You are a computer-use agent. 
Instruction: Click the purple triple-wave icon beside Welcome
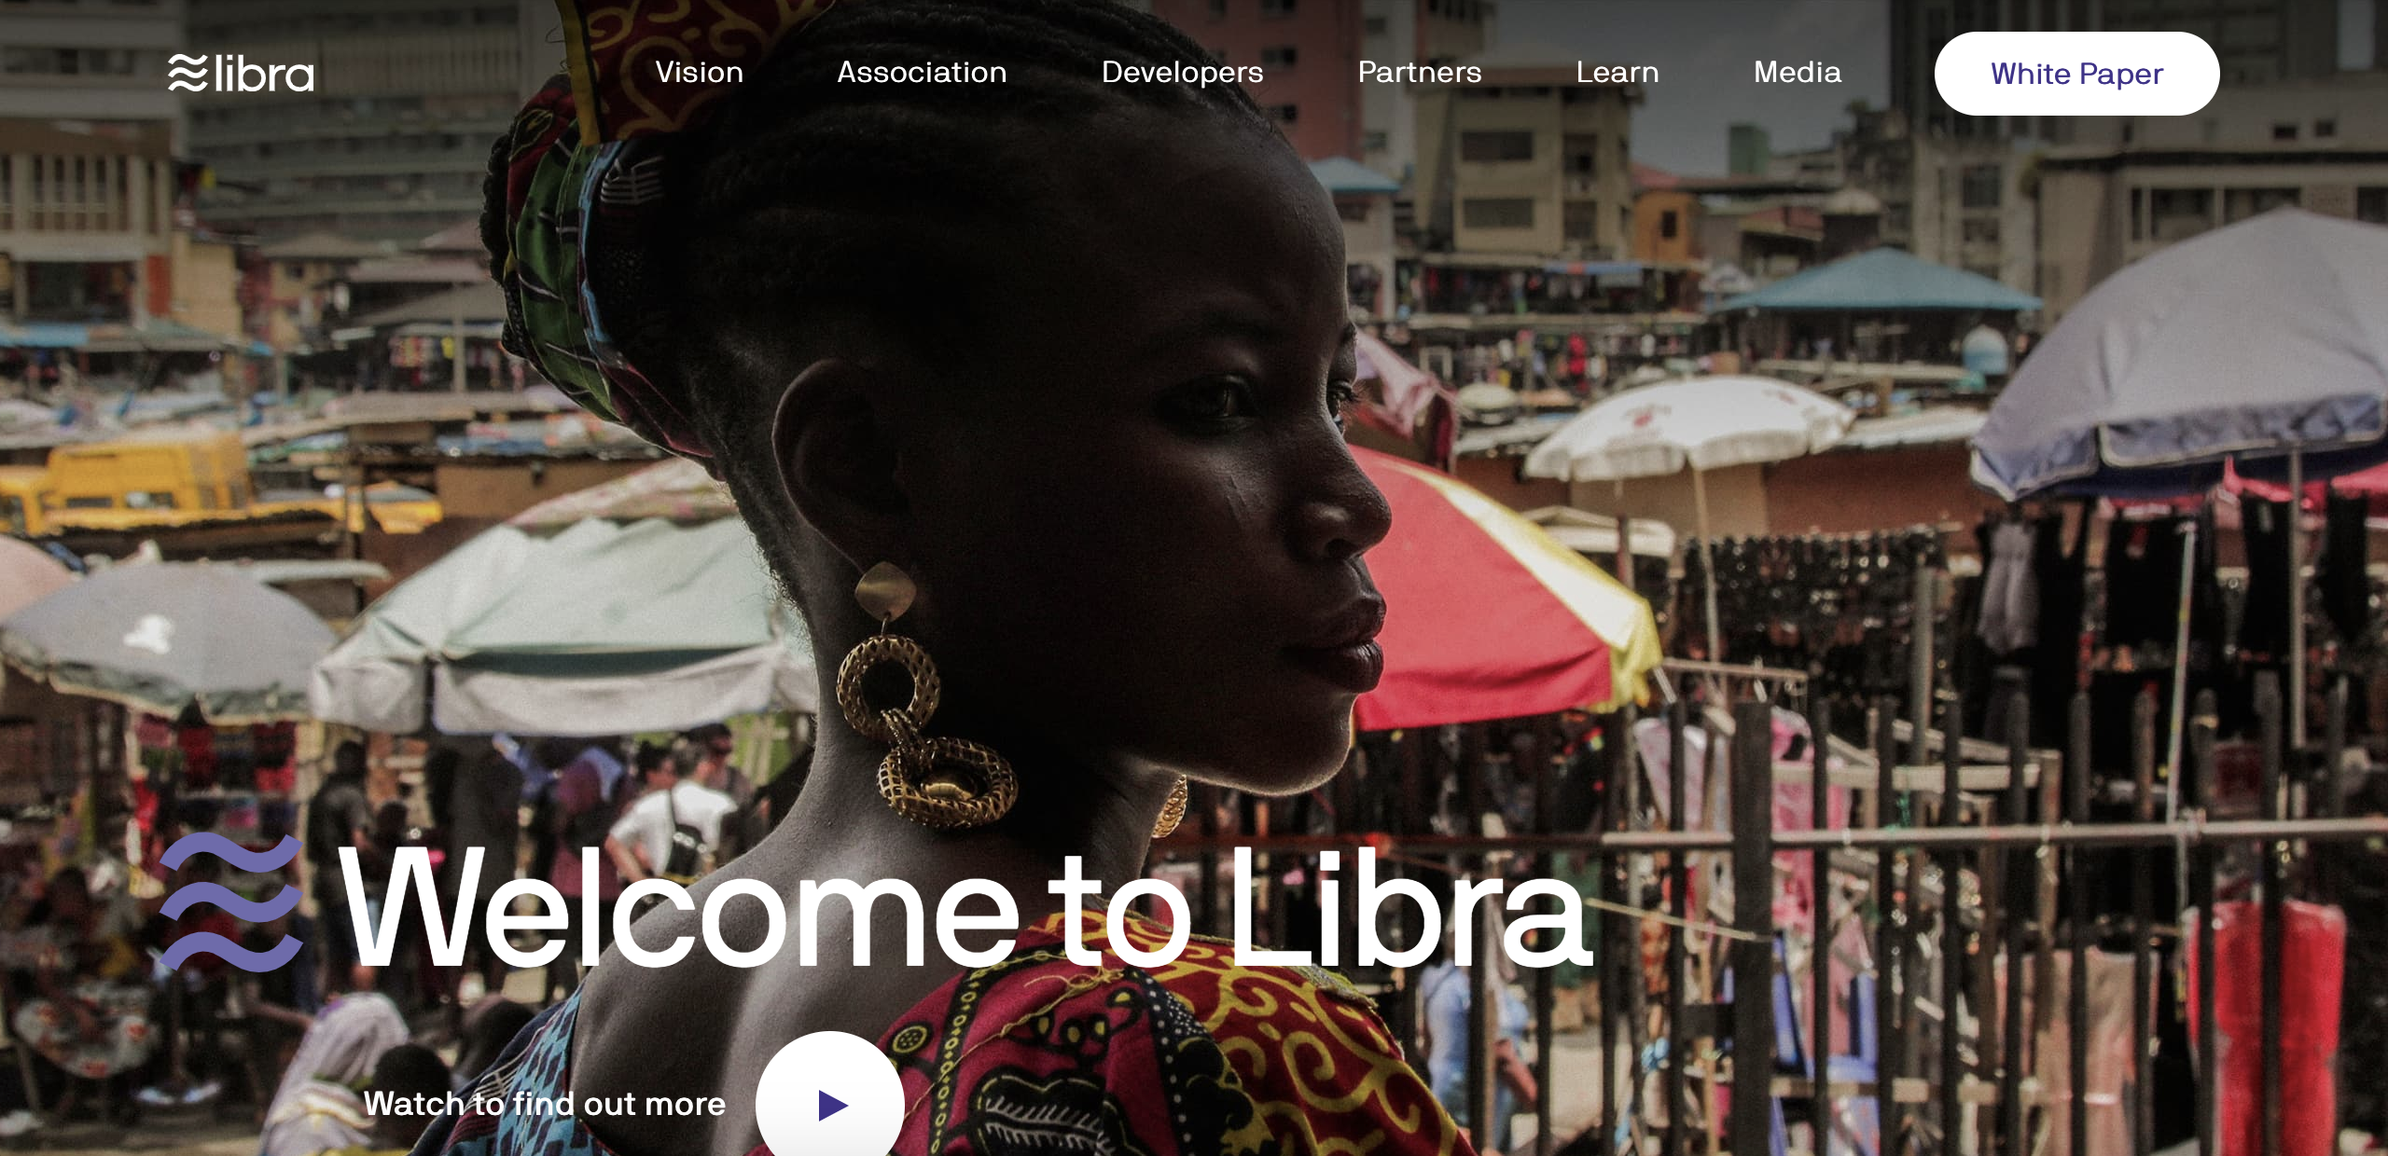click(231, 901)
